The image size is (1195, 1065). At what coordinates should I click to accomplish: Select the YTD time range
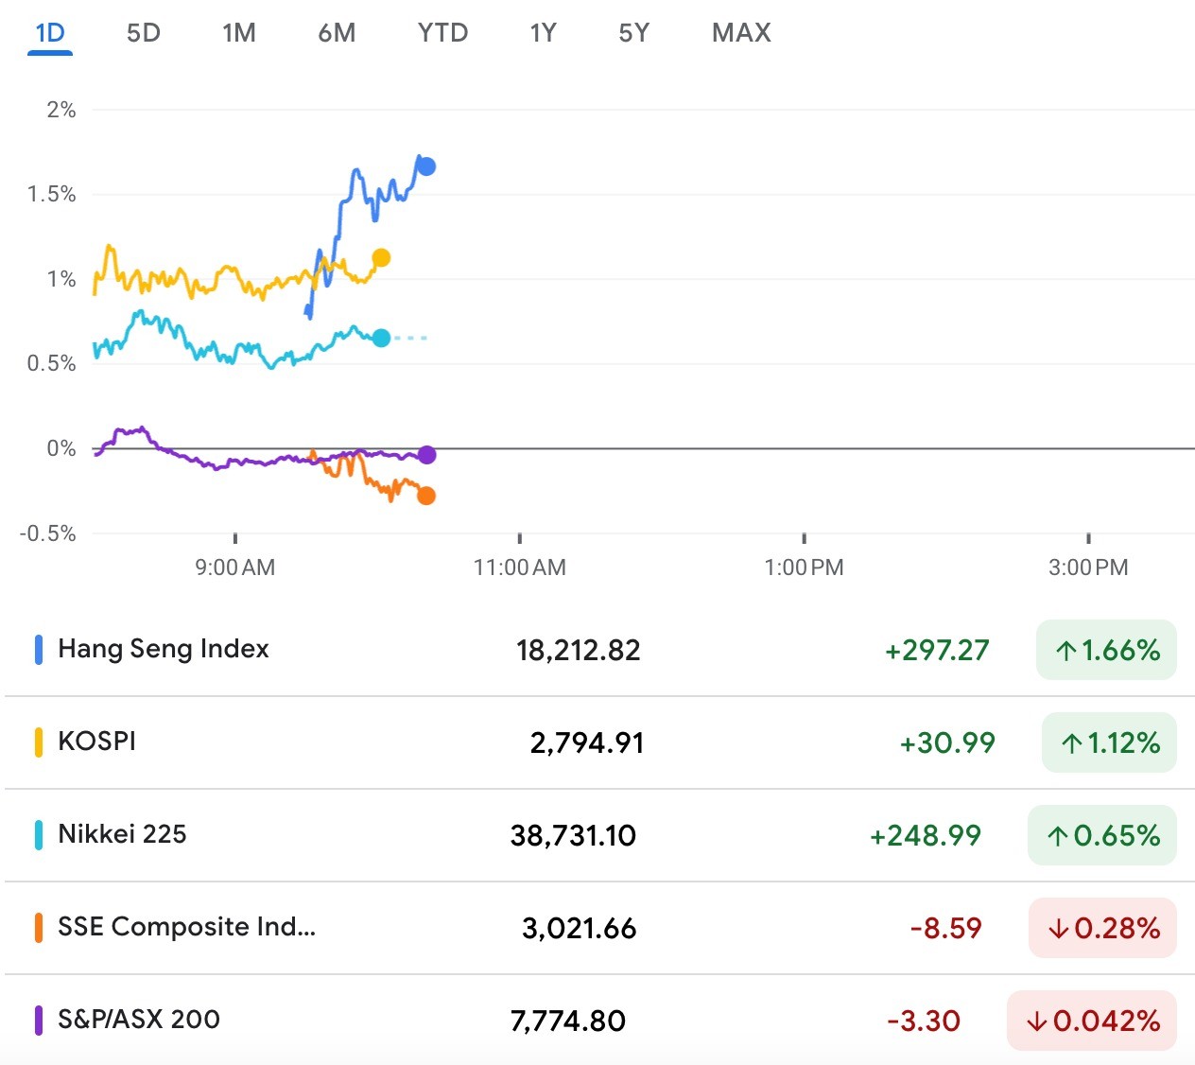click(442, 33)
